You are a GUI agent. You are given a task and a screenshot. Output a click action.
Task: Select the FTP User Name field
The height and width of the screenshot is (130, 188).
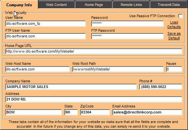tap(45, 36)
